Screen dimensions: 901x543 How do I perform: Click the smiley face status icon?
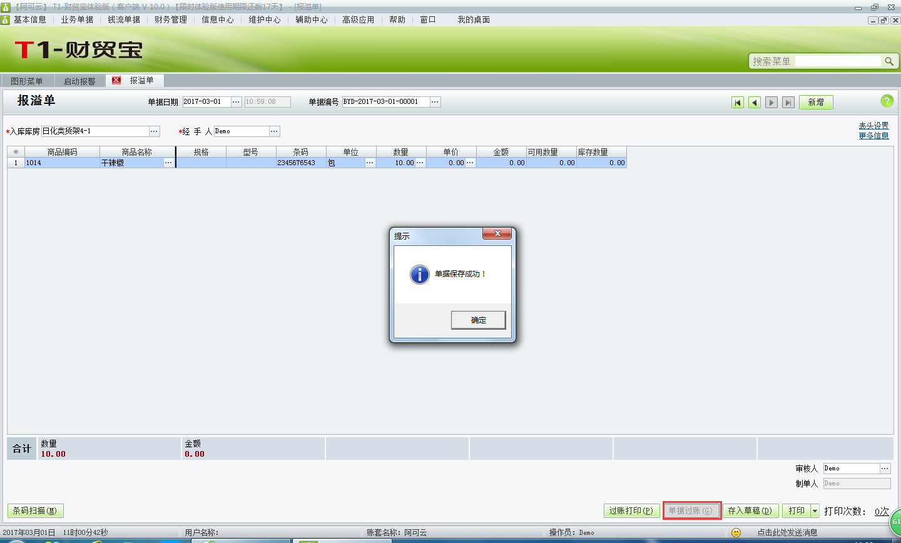(x=736, y=532)
